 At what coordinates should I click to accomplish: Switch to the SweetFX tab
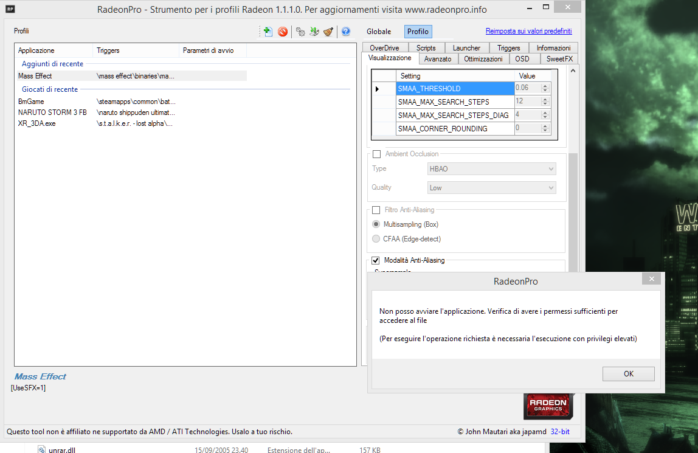point(559,59)
